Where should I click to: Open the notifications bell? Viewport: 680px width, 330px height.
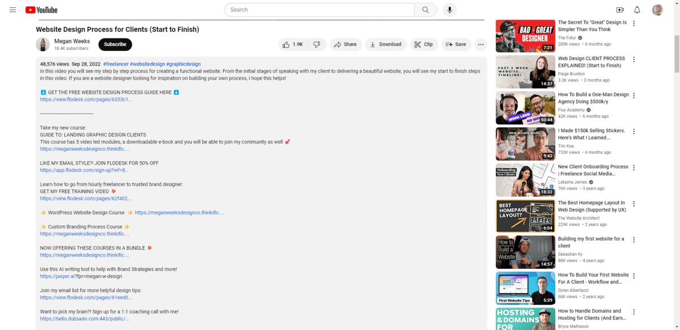point(637,10)
